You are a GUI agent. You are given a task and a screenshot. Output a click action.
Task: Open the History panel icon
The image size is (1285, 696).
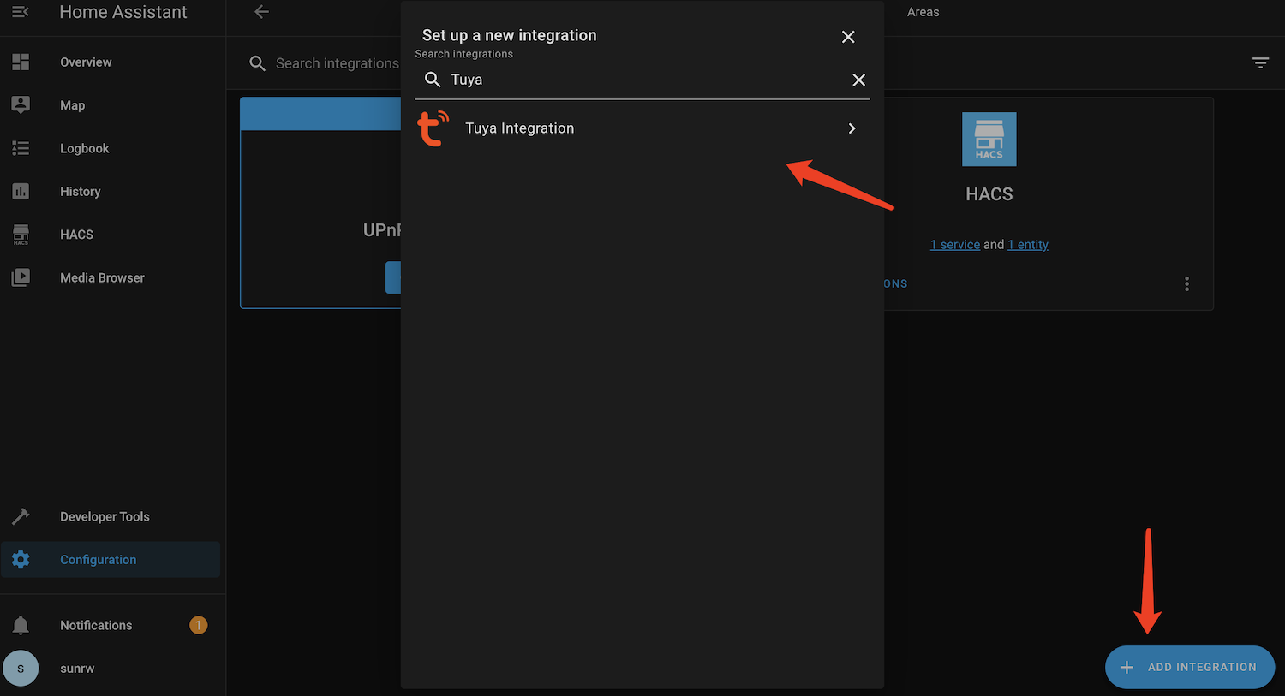tap(21, 191)
